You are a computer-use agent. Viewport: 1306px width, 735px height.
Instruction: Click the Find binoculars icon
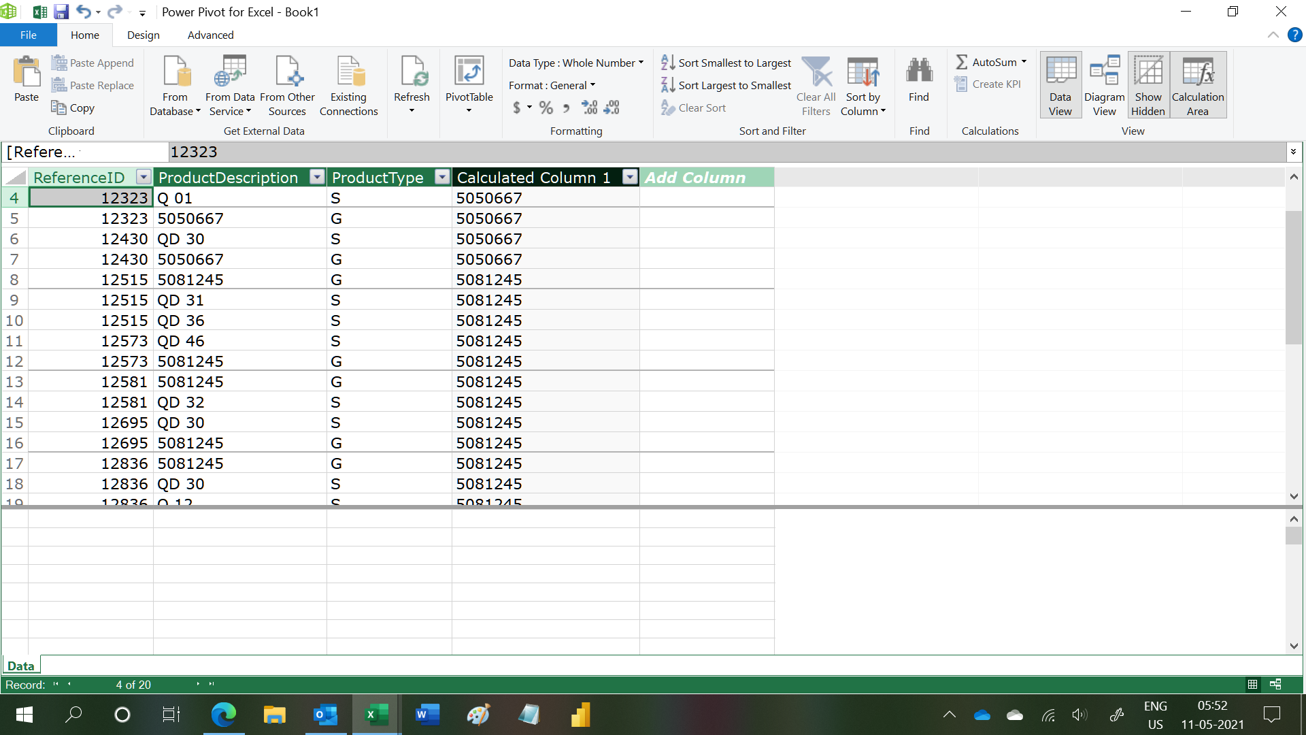(919, 71)
